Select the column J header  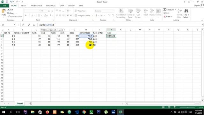pyautogui.click(x=111, y=30)
